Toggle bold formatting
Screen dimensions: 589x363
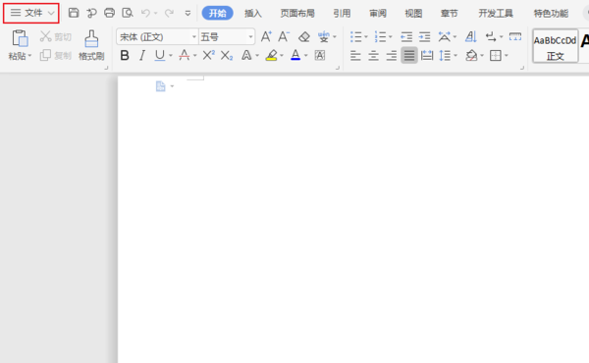coord(125,56)
